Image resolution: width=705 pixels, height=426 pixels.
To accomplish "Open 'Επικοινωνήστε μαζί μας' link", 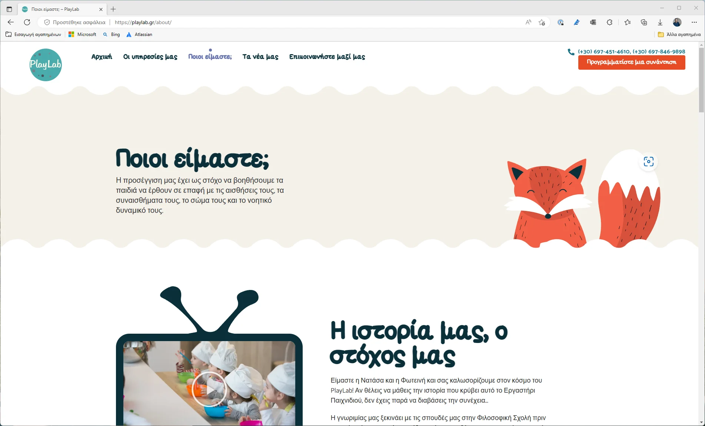I will [327, 57].
